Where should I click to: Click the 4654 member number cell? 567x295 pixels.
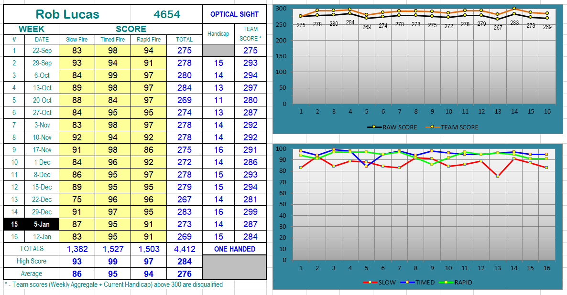coord(166,14)
